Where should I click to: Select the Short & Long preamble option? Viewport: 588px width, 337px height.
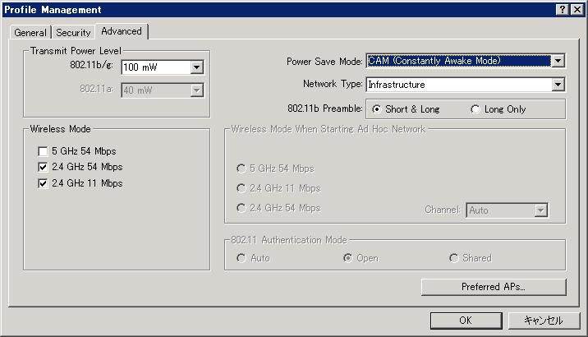[377, 109]
